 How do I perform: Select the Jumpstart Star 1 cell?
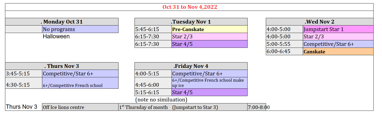coord(338,29)
